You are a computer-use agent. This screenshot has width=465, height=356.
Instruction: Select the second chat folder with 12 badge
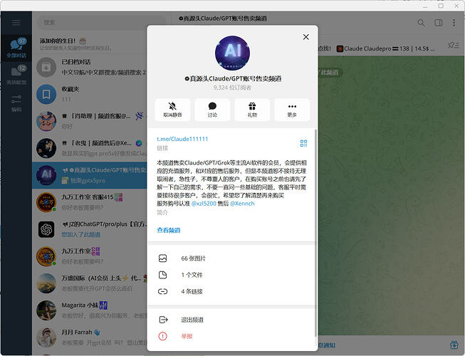pyautogui.click(x=16, y=75)
